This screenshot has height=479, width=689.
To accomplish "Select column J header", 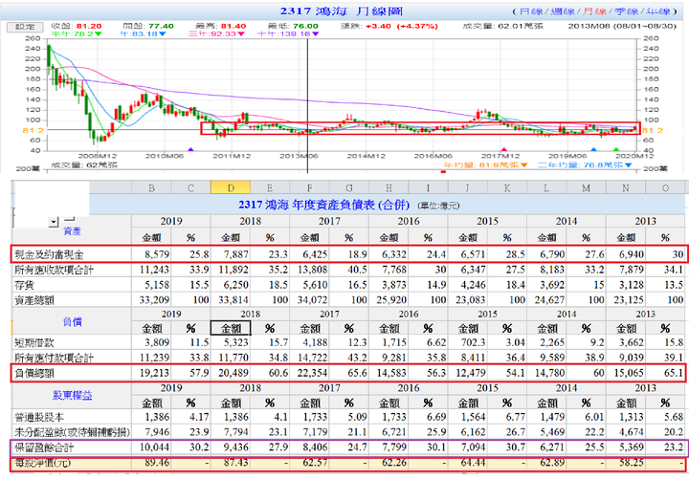I will (468, 187).
